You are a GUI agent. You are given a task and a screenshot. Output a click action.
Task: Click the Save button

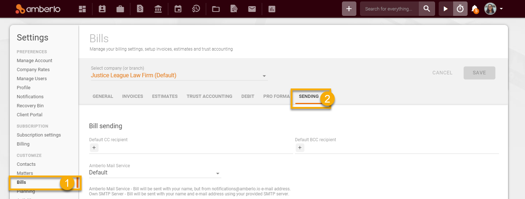(479, 73)
